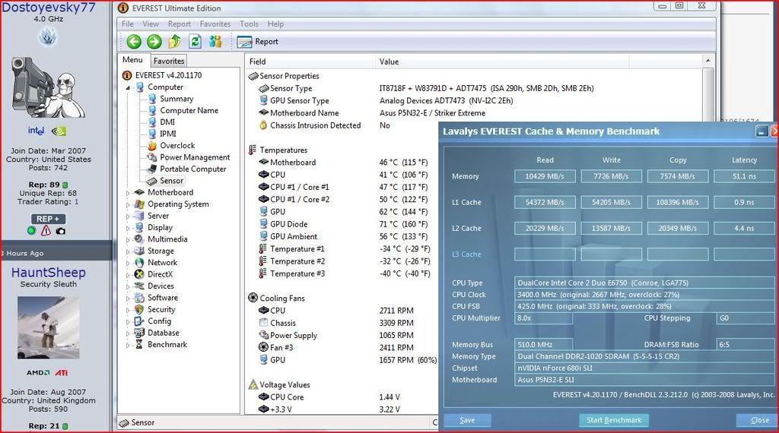Click the Devices tree icon
The height and width of the screenshot is (433, 779).
(x=140, y=286)
